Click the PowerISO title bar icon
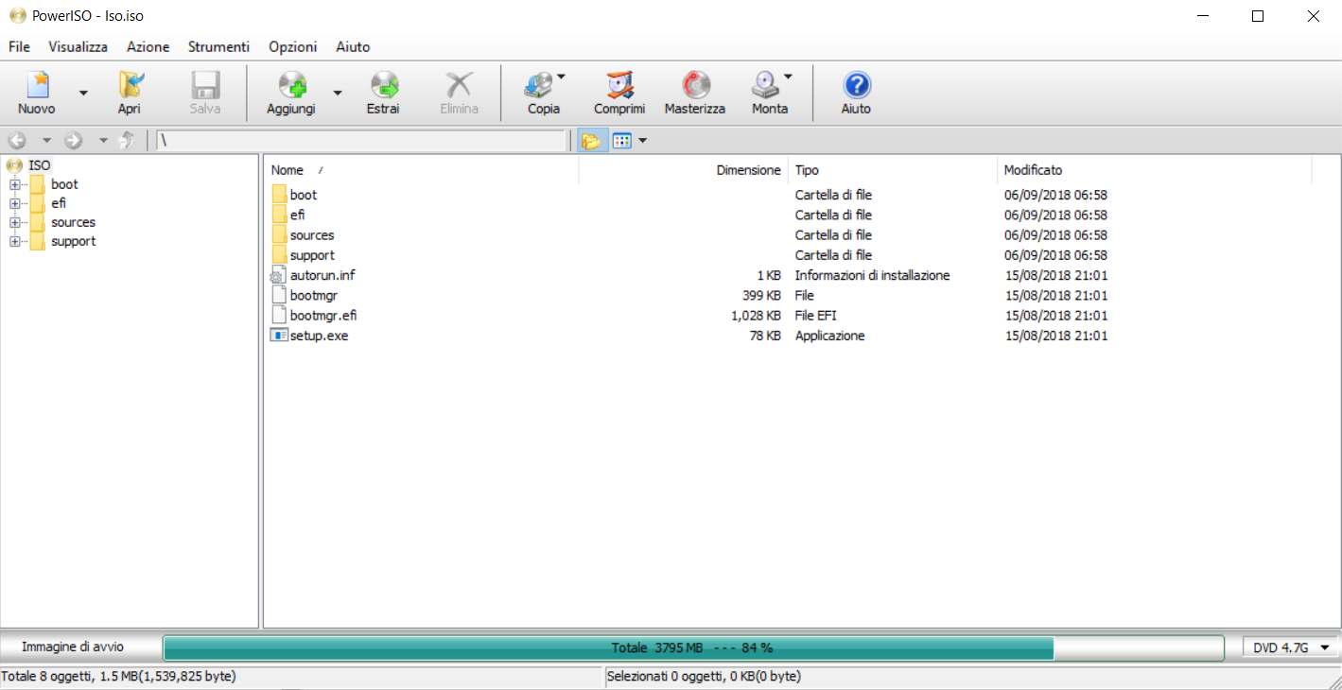 (17, 15)
